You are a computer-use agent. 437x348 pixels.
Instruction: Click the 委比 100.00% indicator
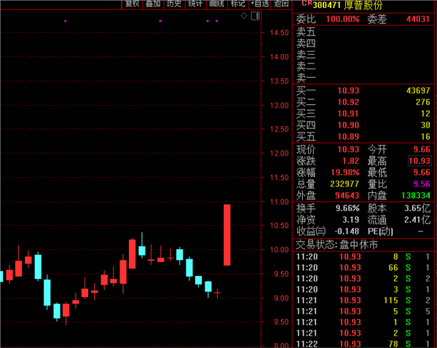click(342, 18)
